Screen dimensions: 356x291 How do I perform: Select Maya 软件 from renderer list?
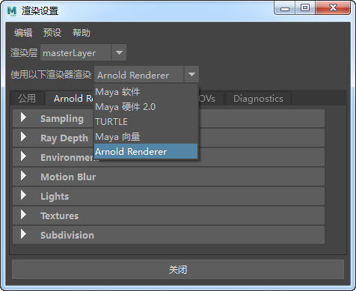pyautogui.click(x=146, y=92)
